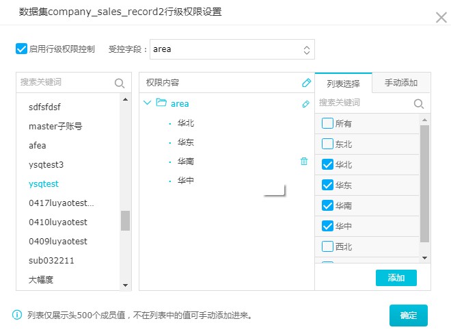Click the info icon beside the hint text
The height and width of the screenshot is (334, 451).
(17, 315)
